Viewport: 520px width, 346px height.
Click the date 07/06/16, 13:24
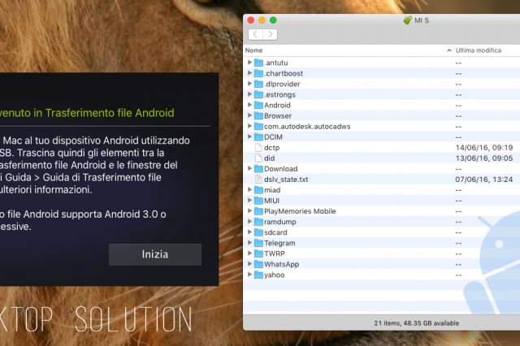pyautogui.click(x=484, y=179)
